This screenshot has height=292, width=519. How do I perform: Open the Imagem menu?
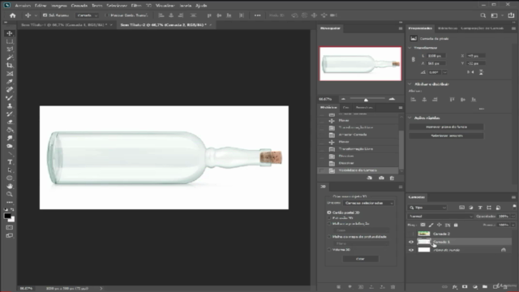point(59,6)
